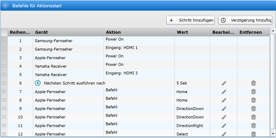The image size is (276, 138).
Task: Edit row 9 DirectionDown command
Action: point(224,109)
